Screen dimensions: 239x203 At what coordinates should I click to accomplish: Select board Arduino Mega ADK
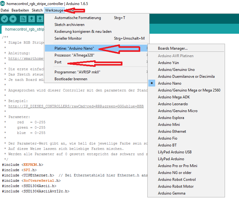point(186,97)
